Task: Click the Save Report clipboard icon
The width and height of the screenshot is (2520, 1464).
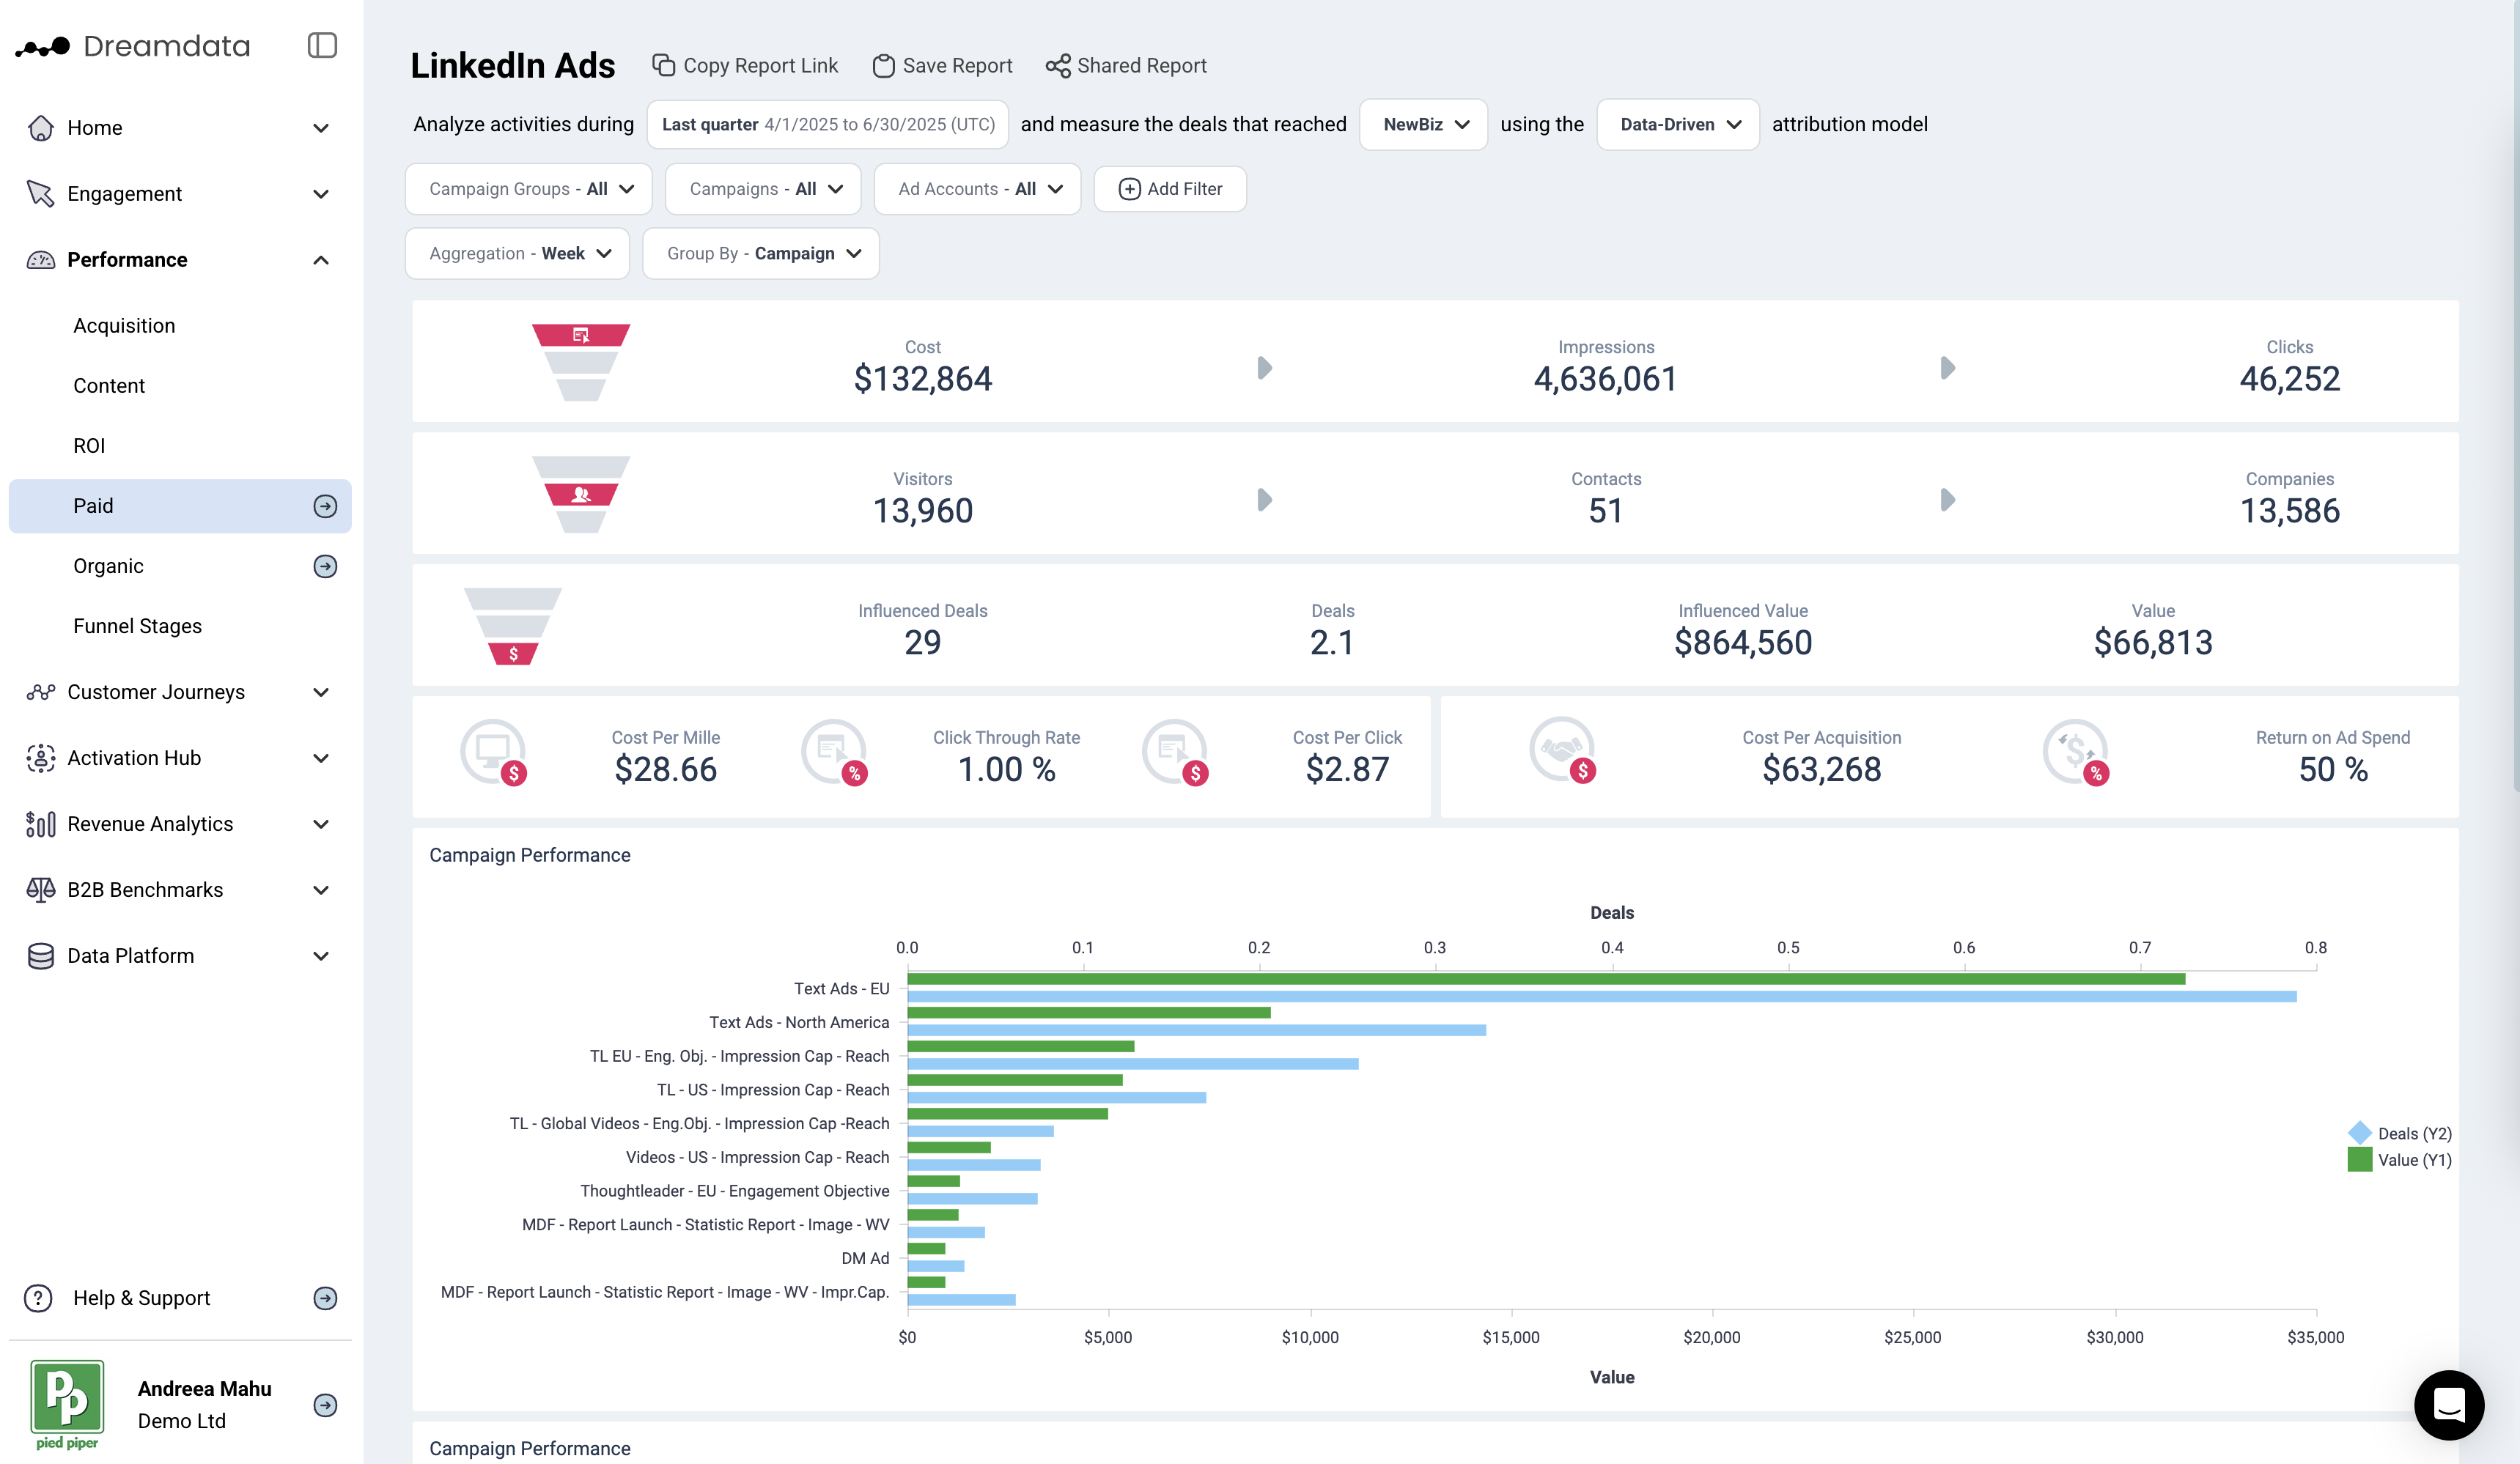Action: click(883, 65)
